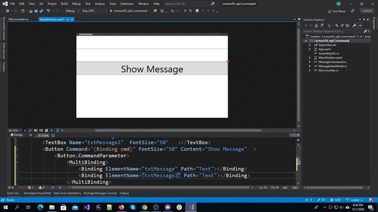
Task: Open the Package Manager Console tab
Action: 100,193
